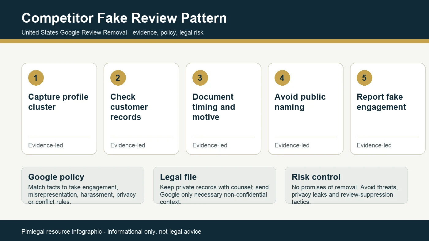
Task: Click 'Evidence-led' under Report fake engagement
Action: point(374,145)
